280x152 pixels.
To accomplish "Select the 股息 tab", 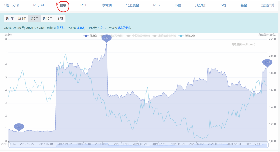I will click(63, 5).
